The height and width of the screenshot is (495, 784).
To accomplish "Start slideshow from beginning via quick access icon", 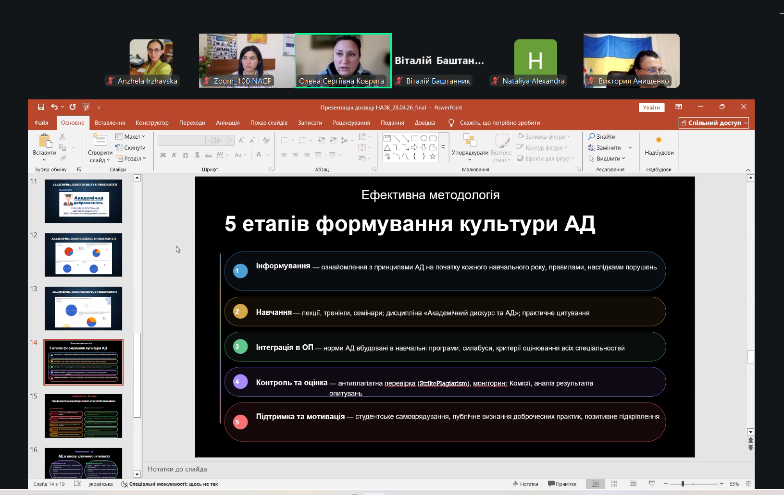I will (86, 107).
